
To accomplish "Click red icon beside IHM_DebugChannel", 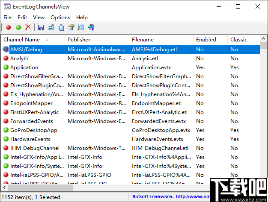I will point(6,148).
